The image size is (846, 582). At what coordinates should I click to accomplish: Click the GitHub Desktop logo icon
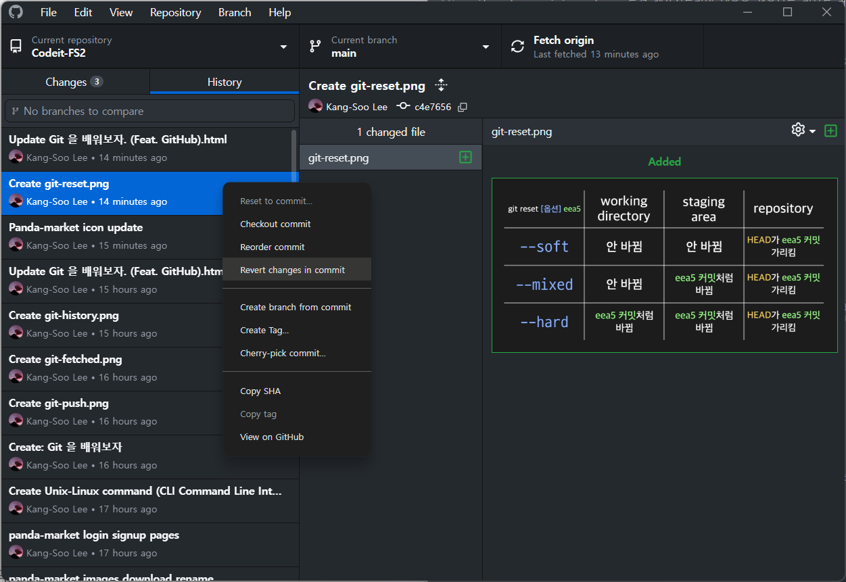(x=16, y=12)
